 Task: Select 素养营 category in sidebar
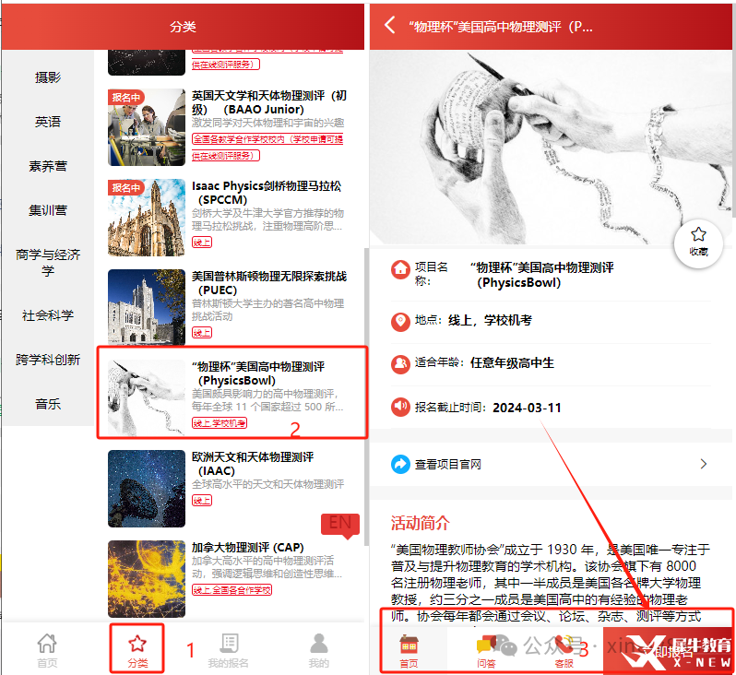47,166
